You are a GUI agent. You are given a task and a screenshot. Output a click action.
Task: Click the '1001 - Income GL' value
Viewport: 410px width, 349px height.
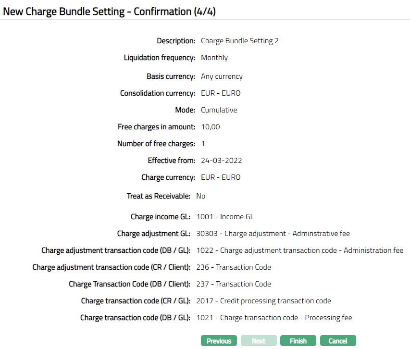[225, 217]
